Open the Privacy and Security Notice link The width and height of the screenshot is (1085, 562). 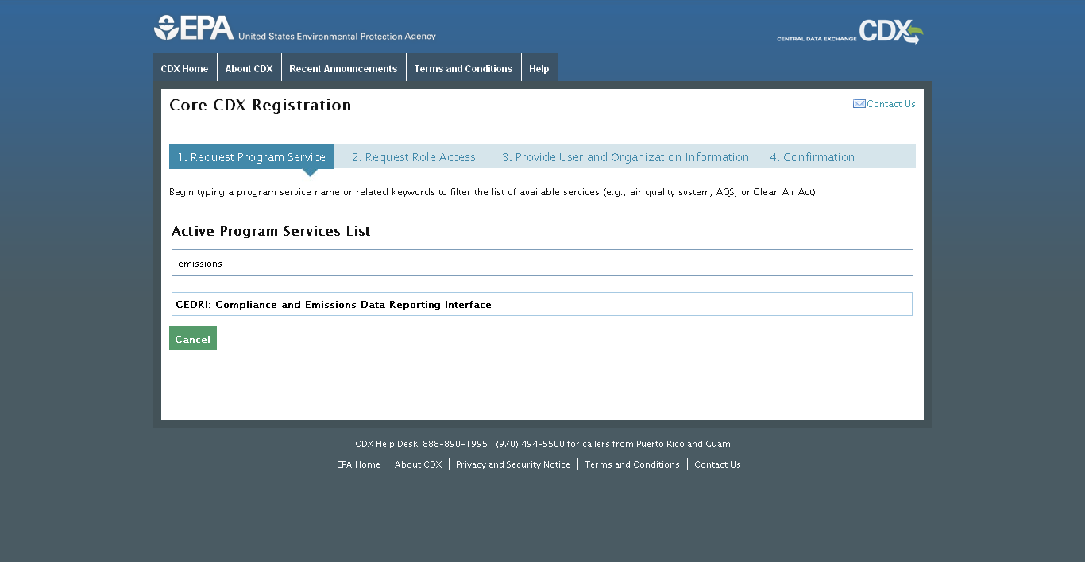(512, 464)
